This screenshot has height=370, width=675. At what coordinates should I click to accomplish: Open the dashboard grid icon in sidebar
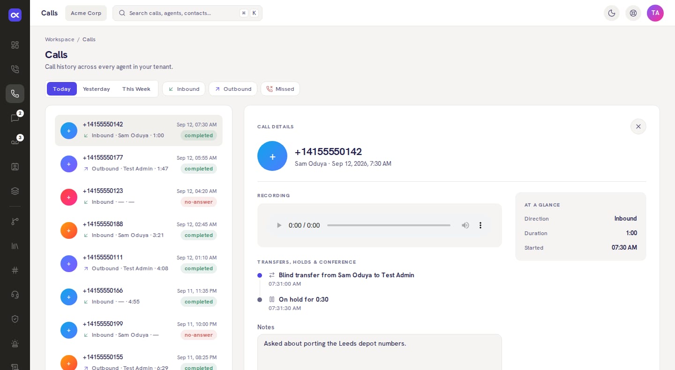(15, 45)
